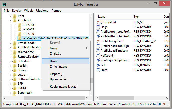Viewport: 172px width, 109px height.
Task: Maximize the Edytor rejestru window
Action: (x=155, y=3)
